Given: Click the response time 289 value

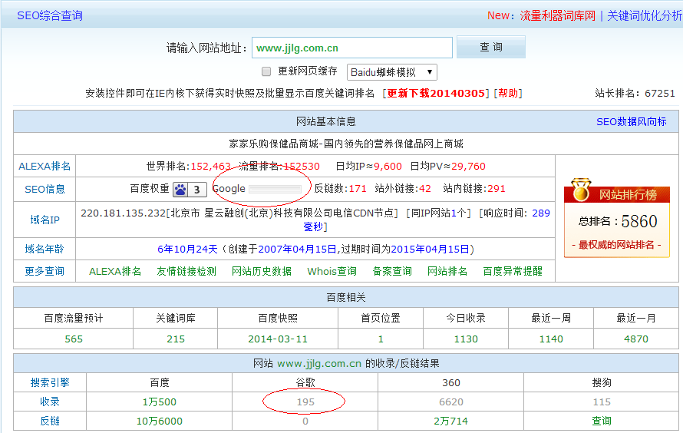Looking at the screenshot, I should [541, 213].
